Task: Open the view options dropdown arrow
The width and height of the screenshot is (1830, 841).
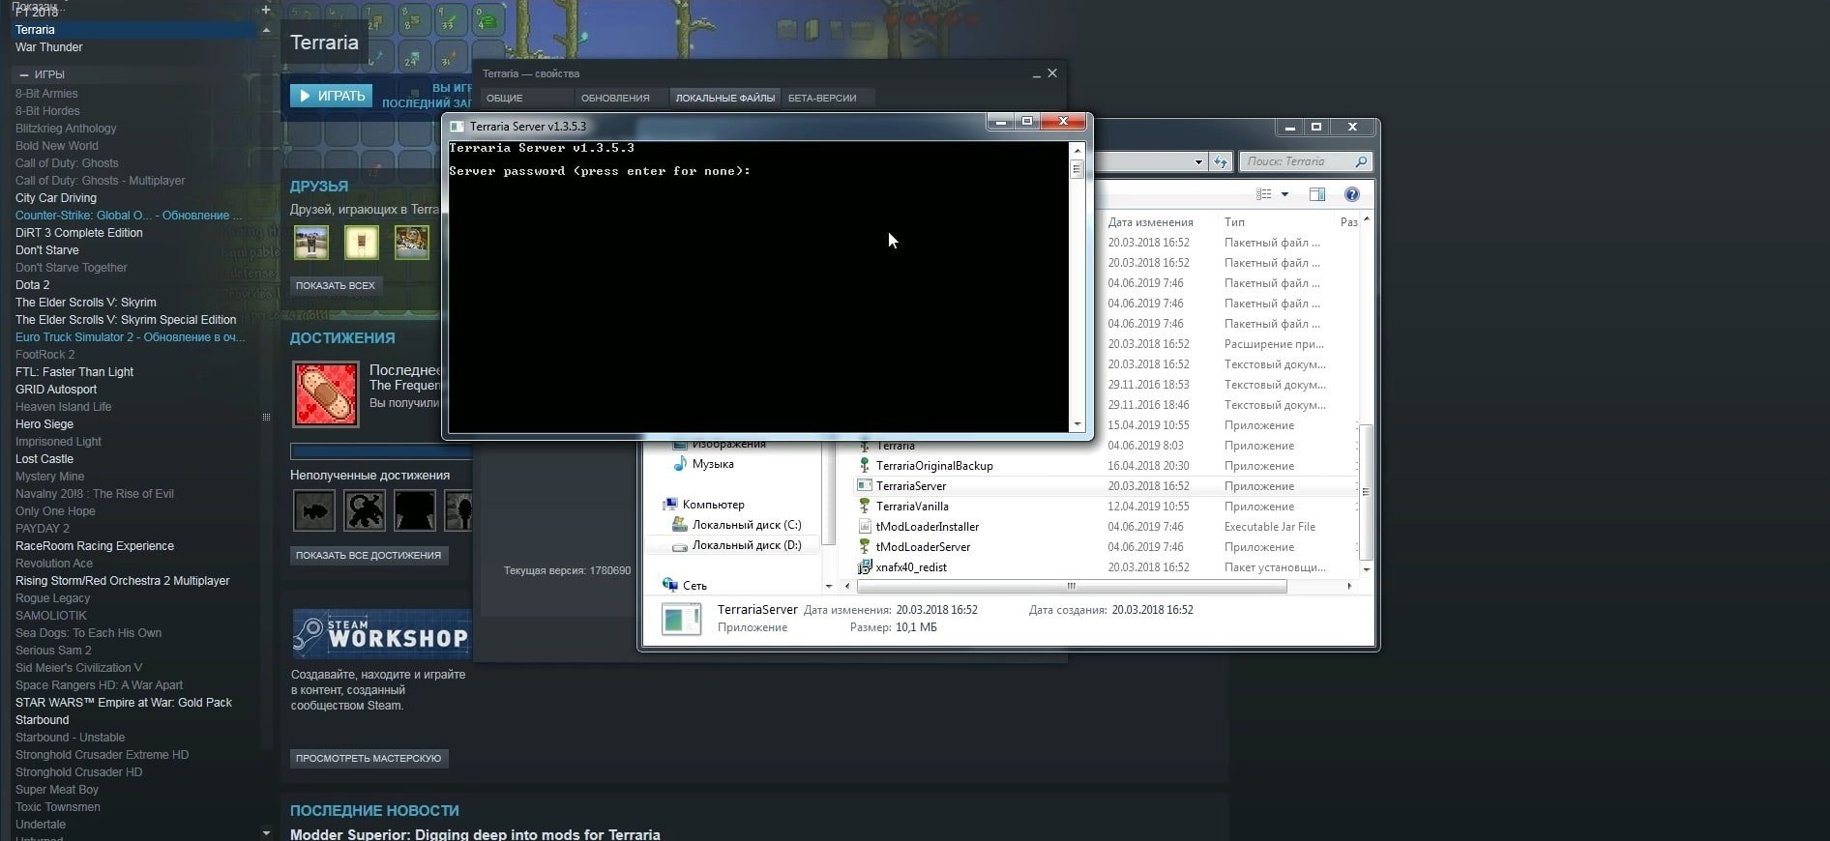Action: coord(1284,194)
